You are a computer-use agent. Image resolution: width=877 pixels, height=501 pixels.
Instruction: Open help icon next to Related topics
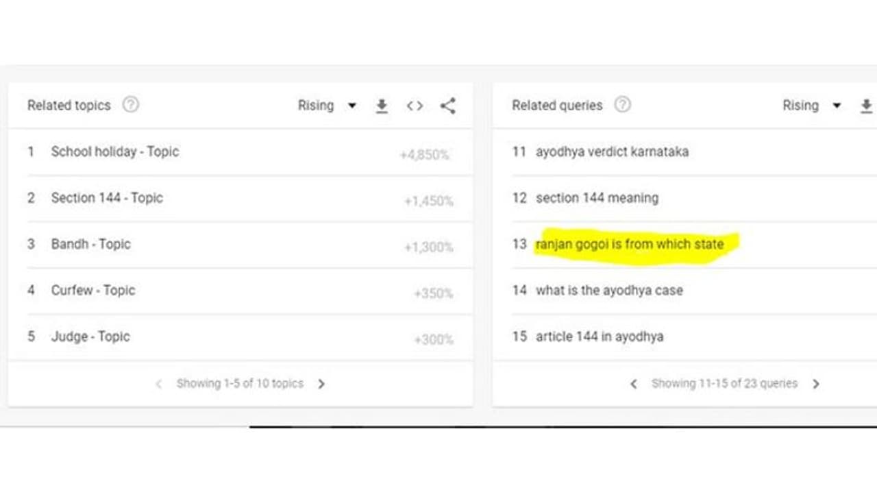coord(130,105)
